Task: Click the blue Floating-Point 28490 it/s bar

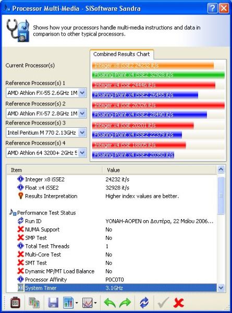Action: click(150, 115)
